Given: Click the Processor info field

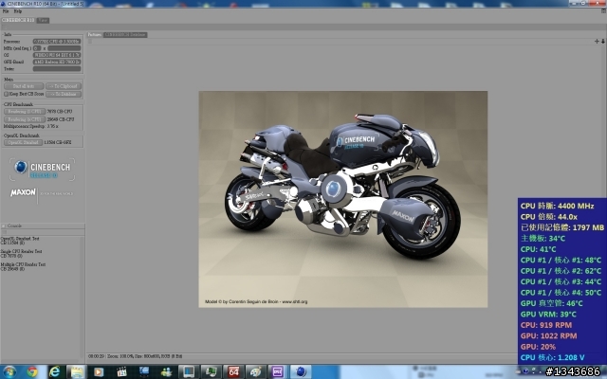Looking at the screenshot, I should click(57, 42).
